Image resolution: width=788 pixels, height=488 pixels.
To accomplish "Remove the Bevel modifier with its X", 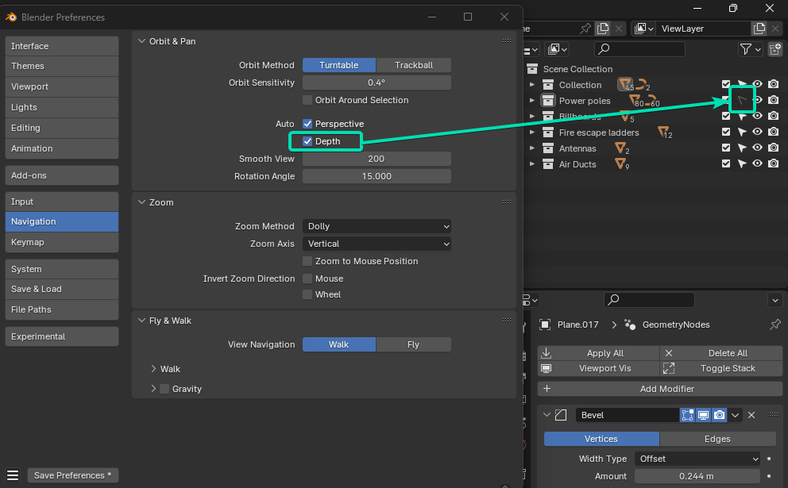I will point(751,415).
